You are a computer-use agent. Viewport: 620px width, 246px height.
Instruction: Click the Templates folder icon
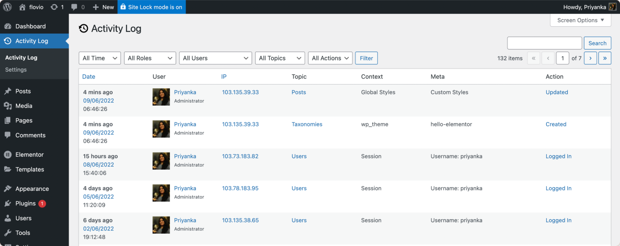[x=8, y=169]
